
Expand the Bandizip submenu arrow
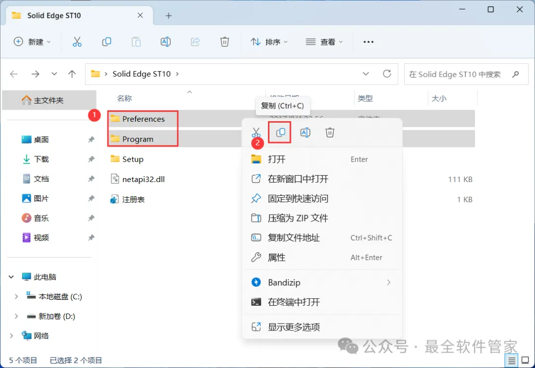pyautogui.click(x=389, y=282)
